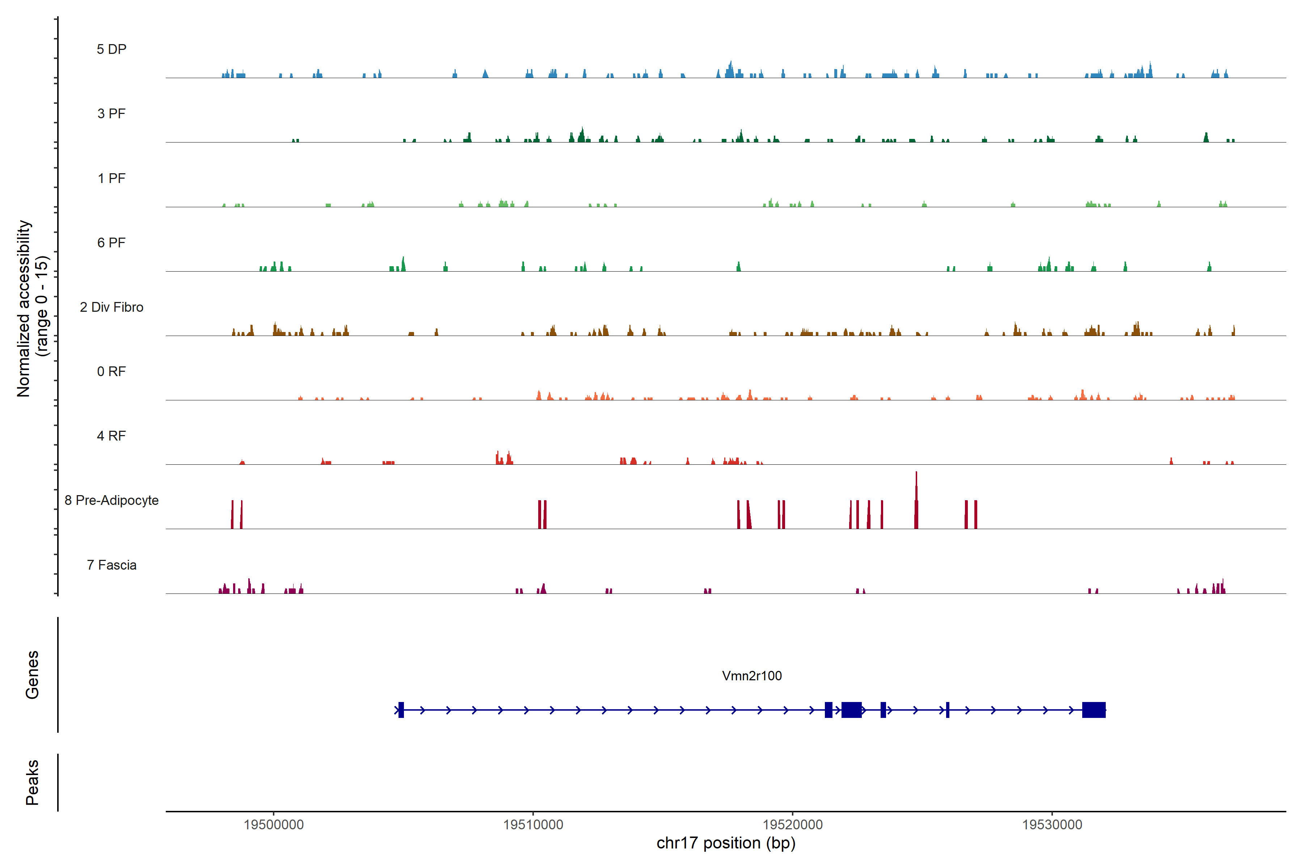Screen dimensions: 1303x868
Task: Click the Vmn2r100 gene name label
Action: 752,675
